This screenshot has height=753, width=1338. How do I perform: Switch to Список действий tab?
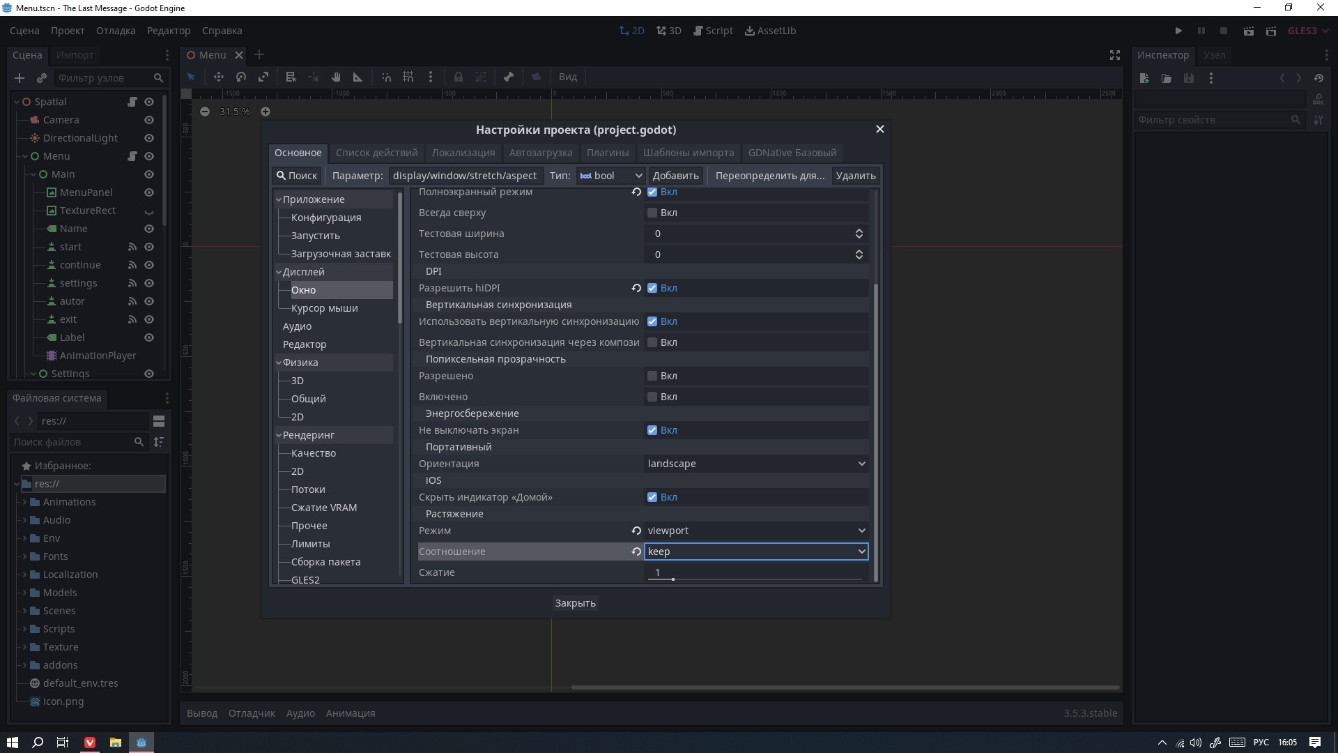376,153
